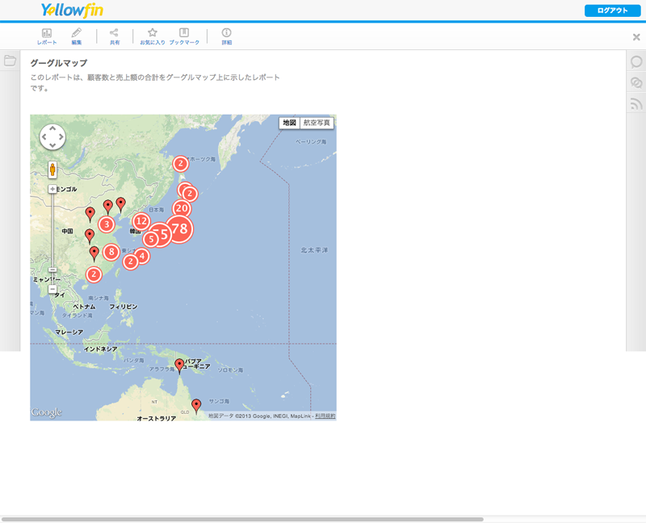The width and height of the screenshot is (646, 523).
Task: Click the 2 cluster near オホーツク海
Action: (180, 164)
